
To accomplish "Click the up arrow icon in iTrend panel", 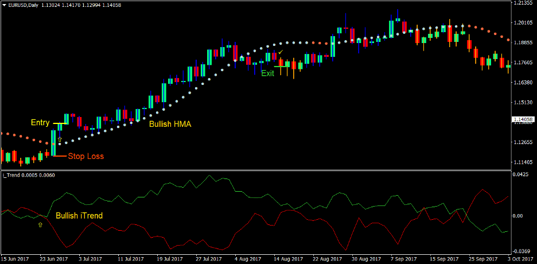I will 40,225.
